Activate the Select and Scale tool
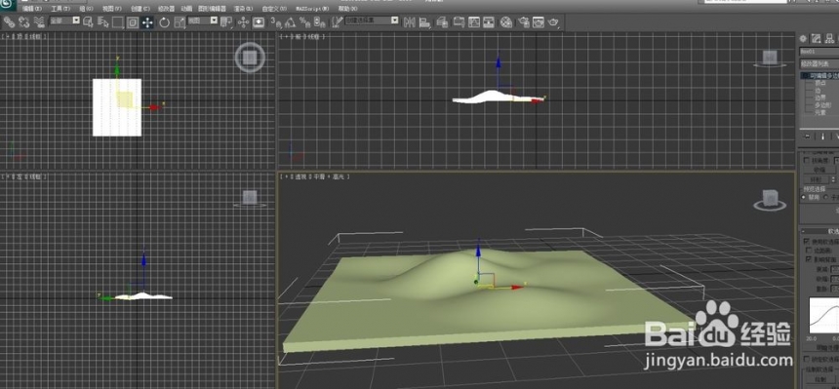 point(180,22)
